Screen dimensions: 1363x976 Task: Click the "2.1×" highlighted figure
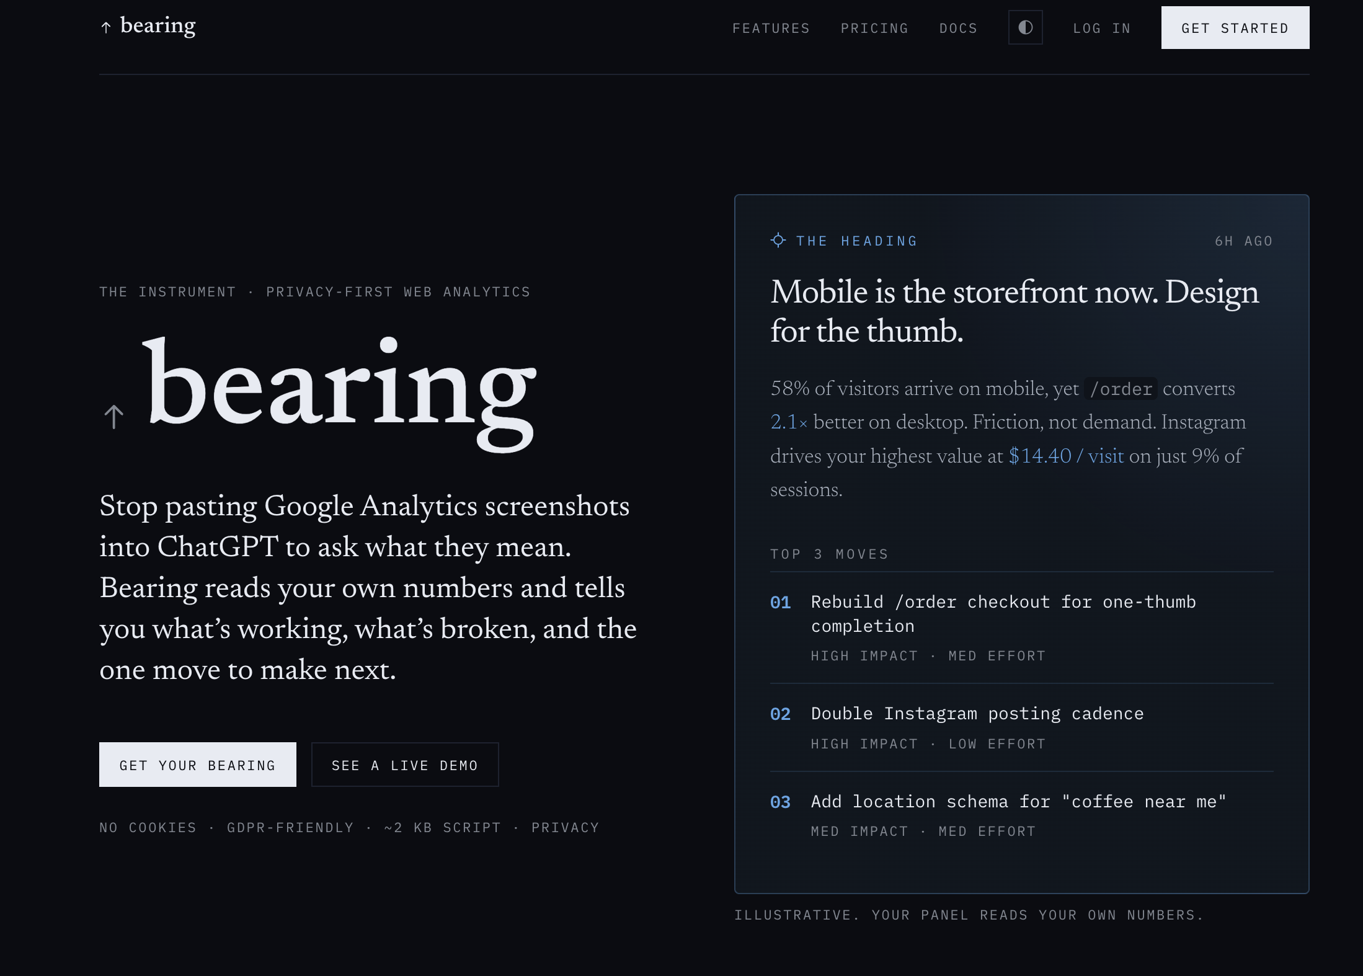coord(789,422)
